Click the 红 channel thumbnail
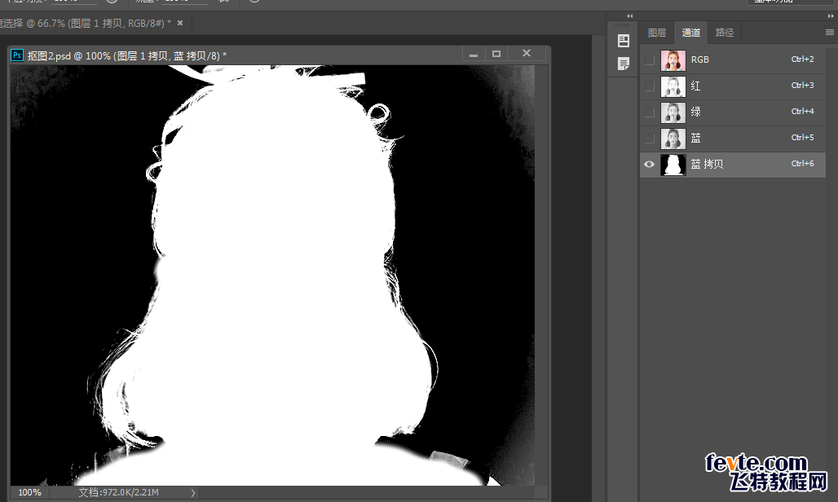The height and width of the screenshot is (502, 838). 673,86
